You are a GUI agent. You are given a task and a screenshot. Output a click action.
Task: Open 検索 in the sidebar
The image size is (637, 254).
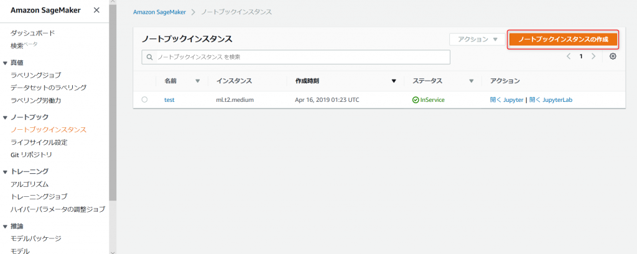17,46
